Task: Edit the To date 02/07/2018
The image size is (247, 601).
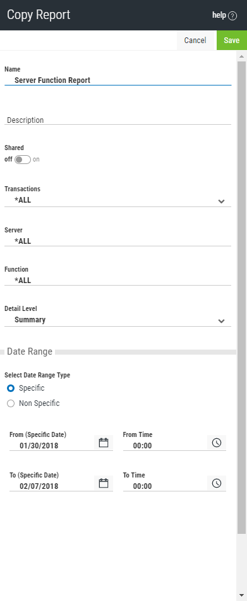Action: (x=52, y=486)
